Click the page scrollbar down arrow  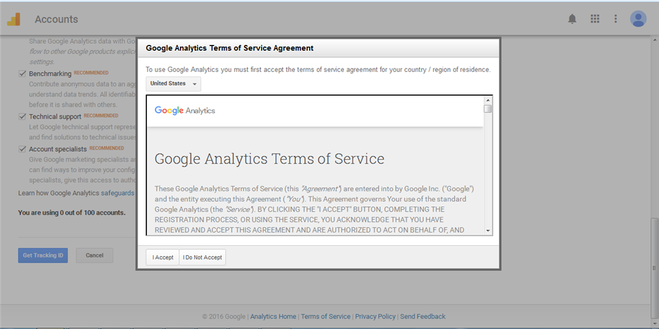coord(655,324)
